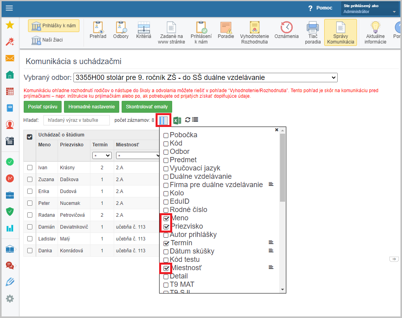The width and height of the screenshot is (402, 318).
Task: Enable the Rodné číslo column checkbox
Action: coord(166,210)
